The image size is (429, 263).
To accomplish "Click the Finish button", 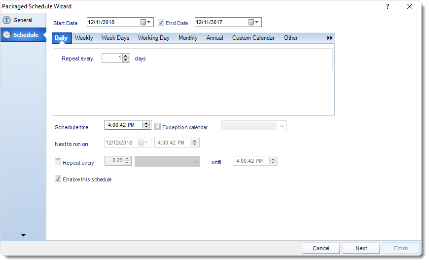I will pos(401,248).
